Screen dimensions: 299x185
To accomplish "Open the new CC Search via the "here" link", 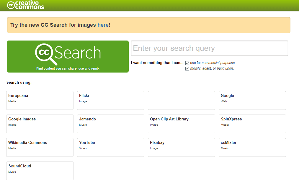I will click(103, 25).
